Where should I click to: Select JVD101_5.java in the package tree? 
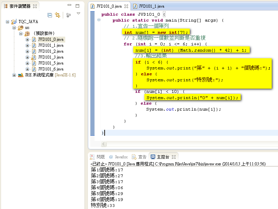pyautogui.click(x=51, y=63)
